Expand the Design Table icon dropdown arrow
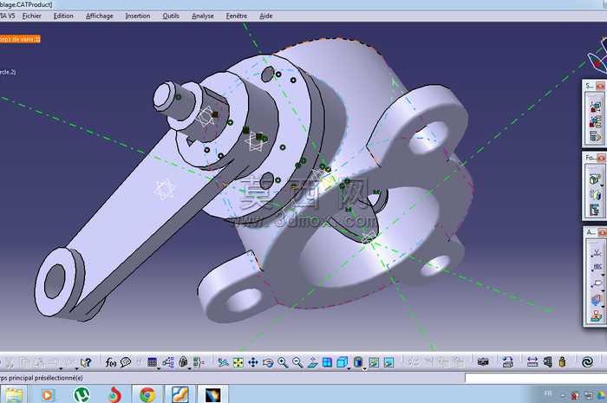607x403 pixels. pyautogui.click(x=159, y=368)
